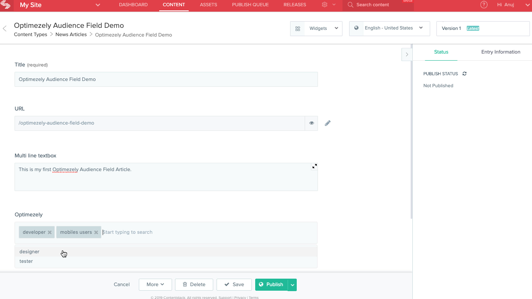
Task: Open the English - United States language dropdown
Action: click(389, 28)
